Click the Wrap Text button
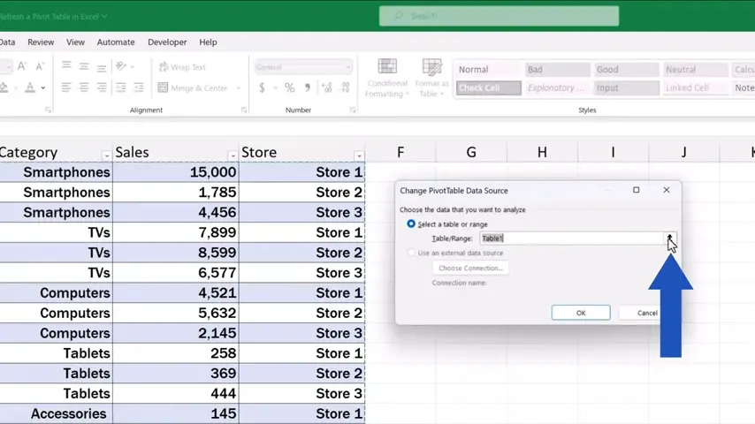Screen dimensions: 755x424 pos(182,67)
